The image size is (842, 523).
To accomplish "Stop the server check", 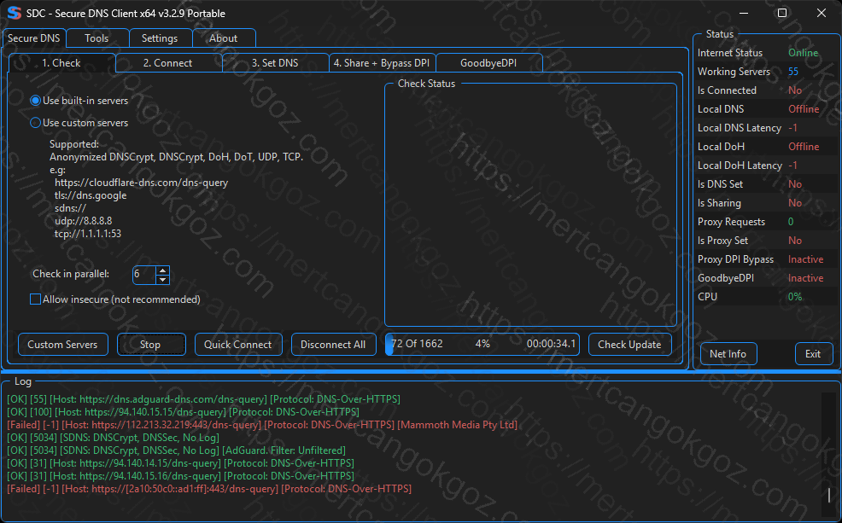I will pos(150,345).
